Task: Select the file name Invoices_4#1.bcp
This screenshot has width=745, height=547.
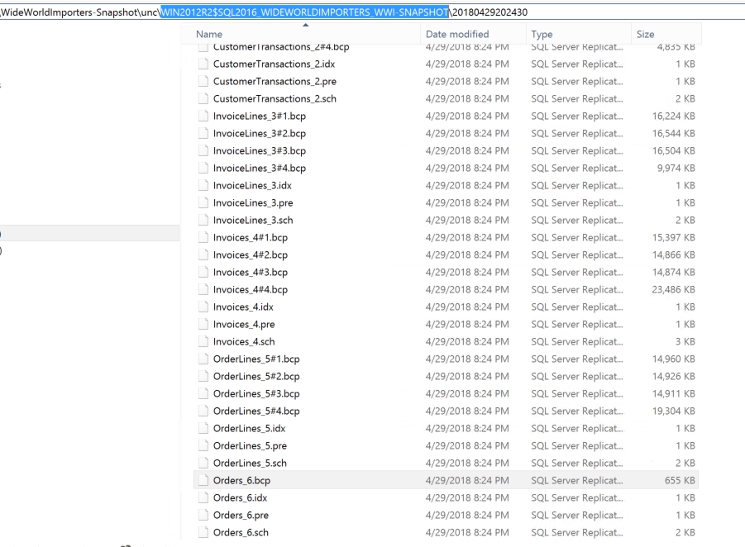Action: point(251,238)
